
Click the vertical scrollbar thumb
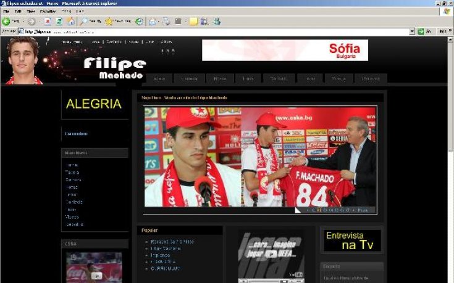point(450,97)
